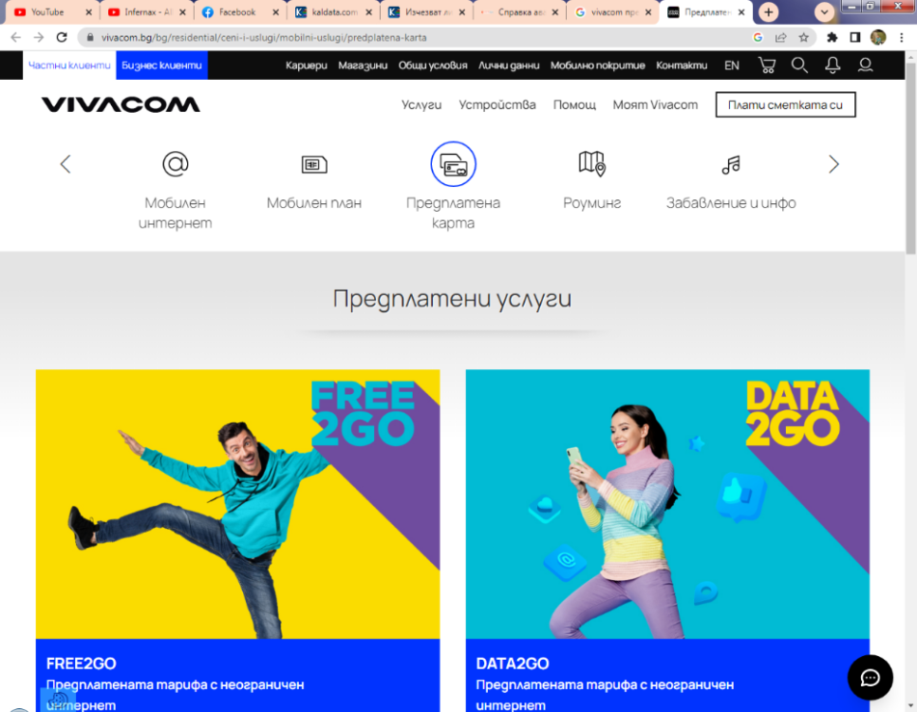Reload the page with the refresh icon
Image resolution: width=917 pixels, height=712 pixels.
coord(62,37)
